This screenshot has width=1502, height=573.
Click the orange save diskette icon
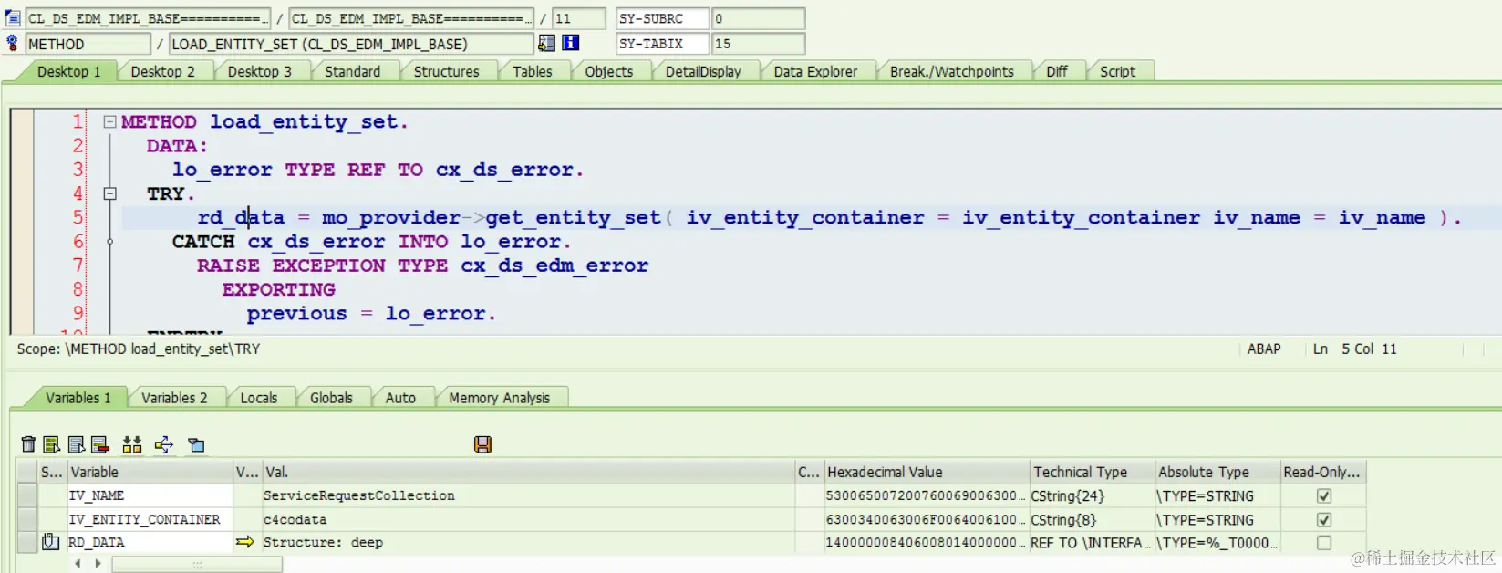click(483, 444)
